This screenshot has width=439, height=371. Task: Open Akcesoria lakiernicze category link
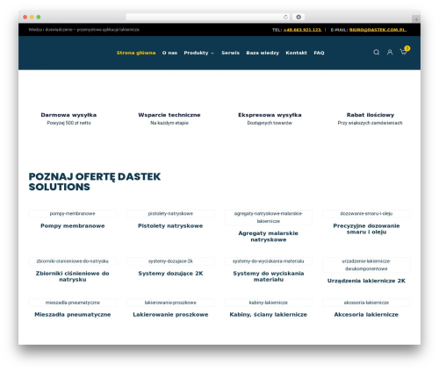(x=366, y=315)
